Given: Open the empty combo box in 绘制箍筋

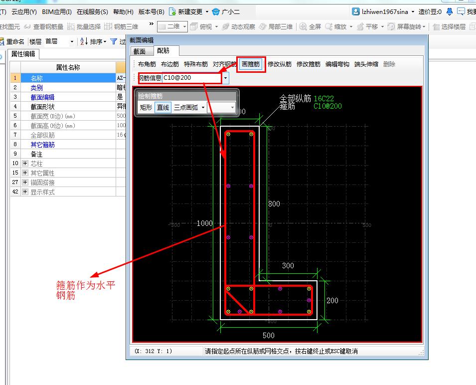Looking at the screenshot, I should coord(221,108).
